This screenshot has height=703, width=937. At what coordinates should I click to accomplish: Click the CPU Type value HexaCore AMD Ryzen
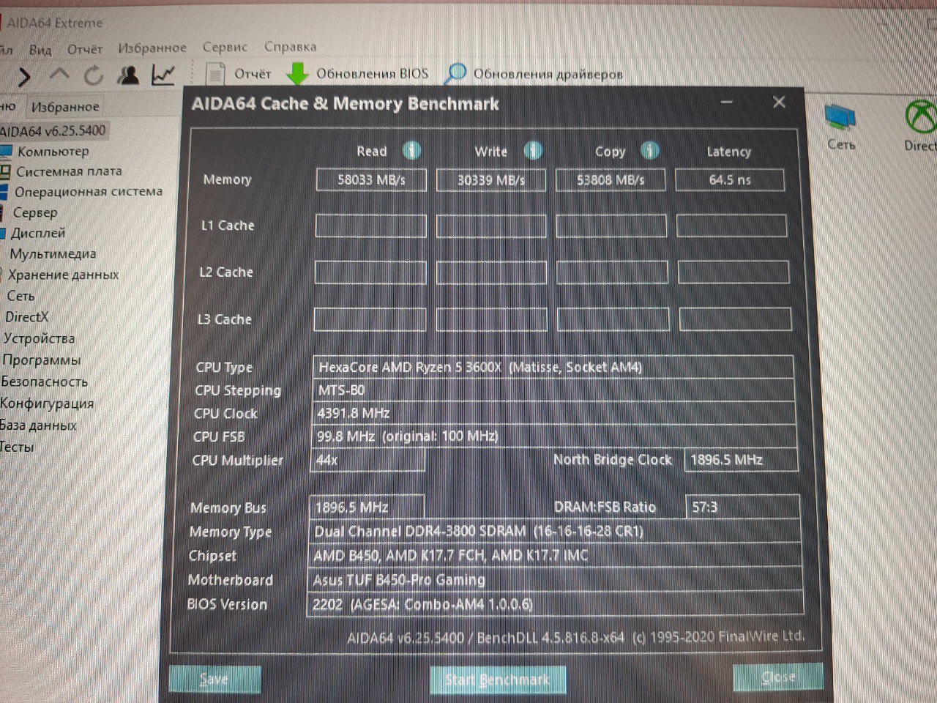click(x=553, y=368)
